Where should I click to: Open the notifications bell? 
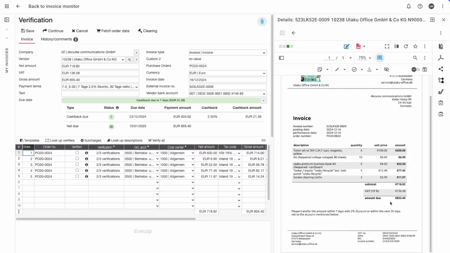coord(409,6)
